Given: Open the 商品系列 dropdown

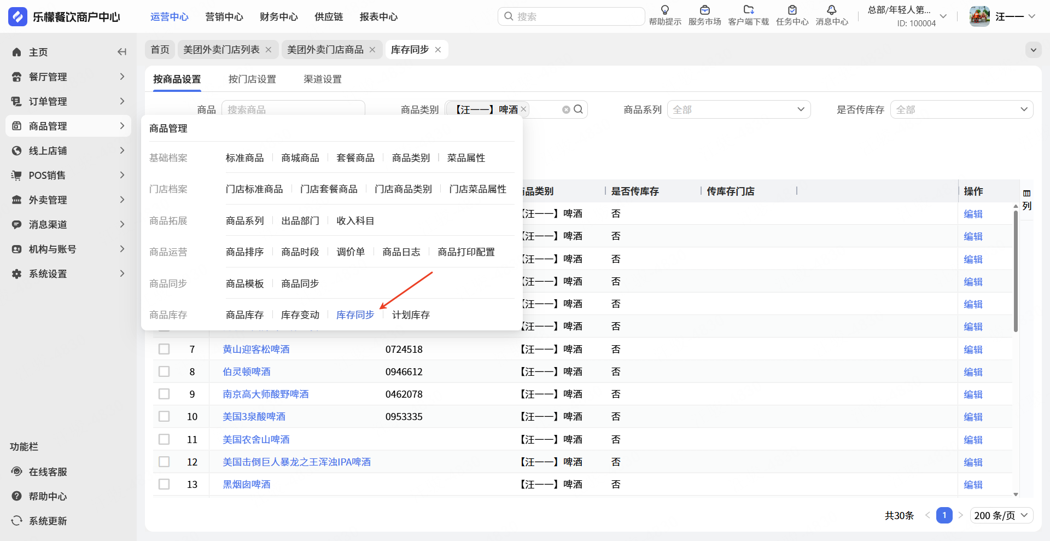Looking at the screenshot, I should click(x=738, y=109).
